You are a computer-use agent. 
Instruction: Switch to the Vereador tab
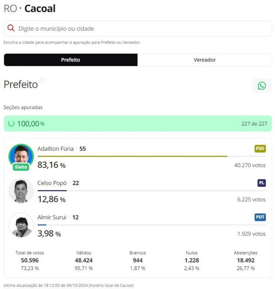(x=205, y=60)
